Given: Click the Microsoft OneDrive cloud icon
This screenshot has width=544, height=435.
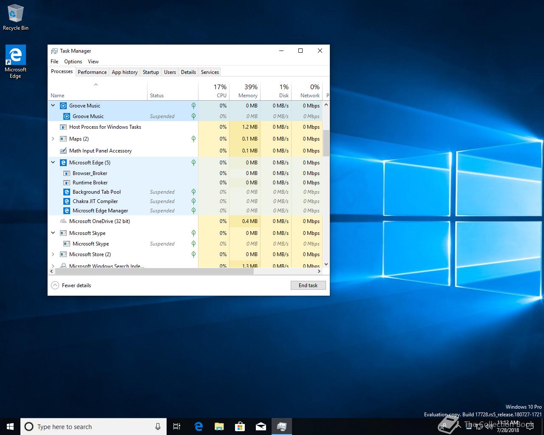Looking at the screenshot, I should [63, 221].
